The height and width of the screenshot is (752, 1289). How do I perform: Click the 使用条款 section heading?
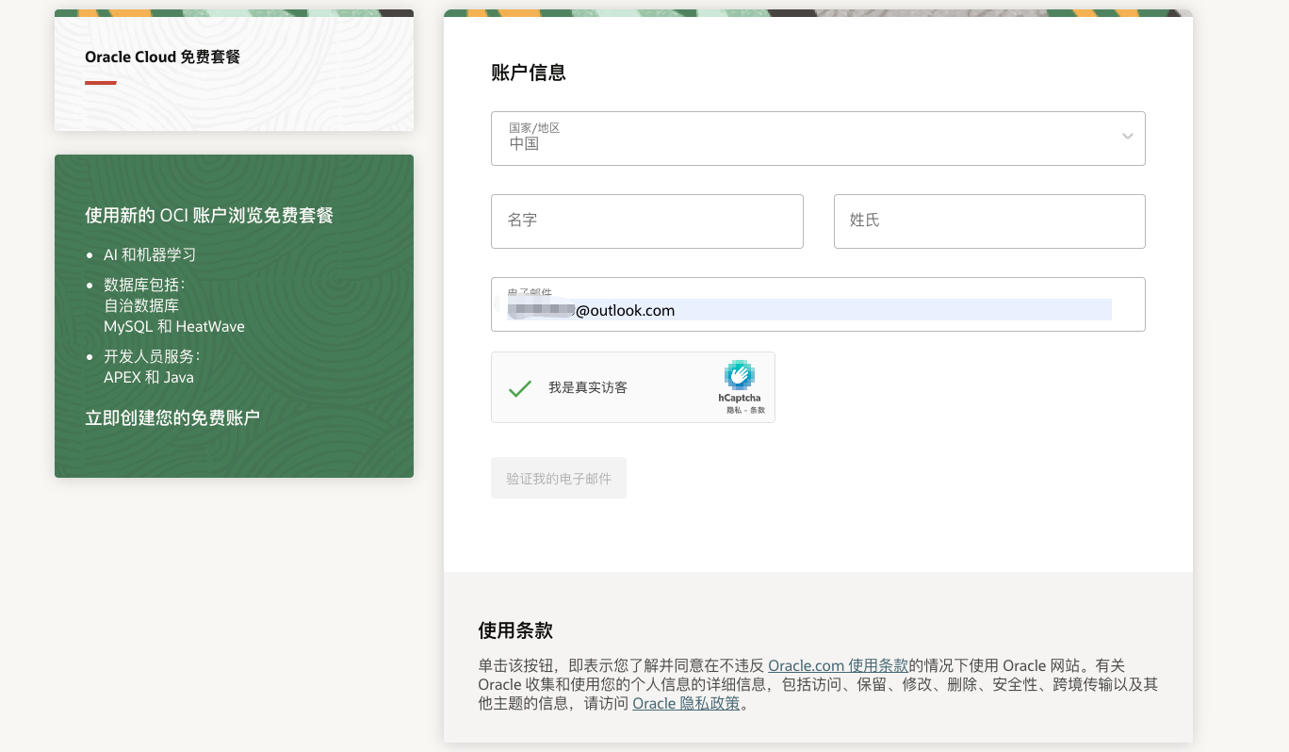click(514, 630)
